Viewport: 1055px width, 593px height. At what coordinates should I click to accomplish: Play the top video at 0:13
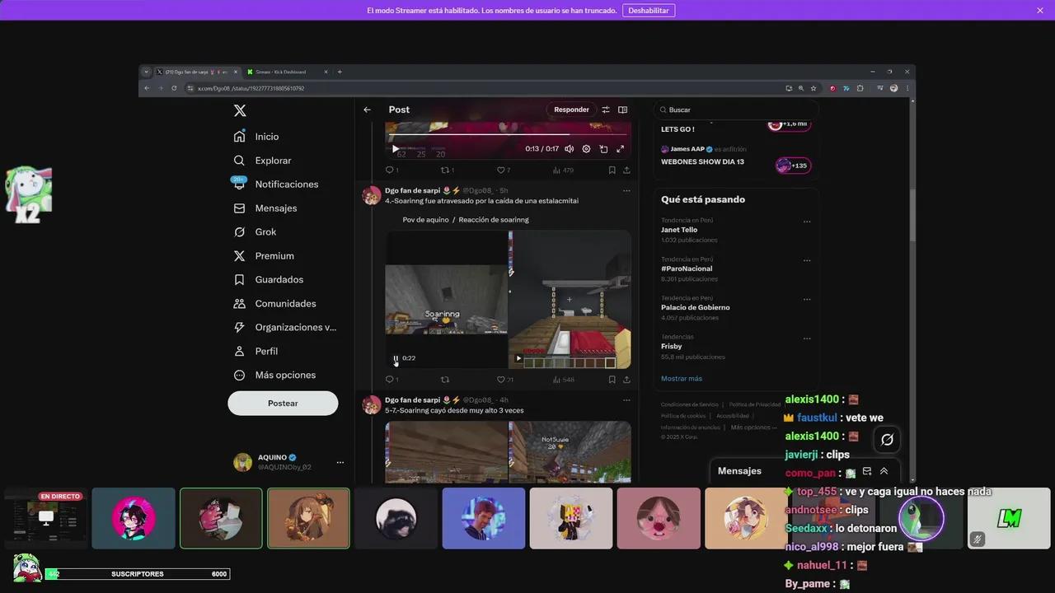pyautogui.click(x=395, y=149)
